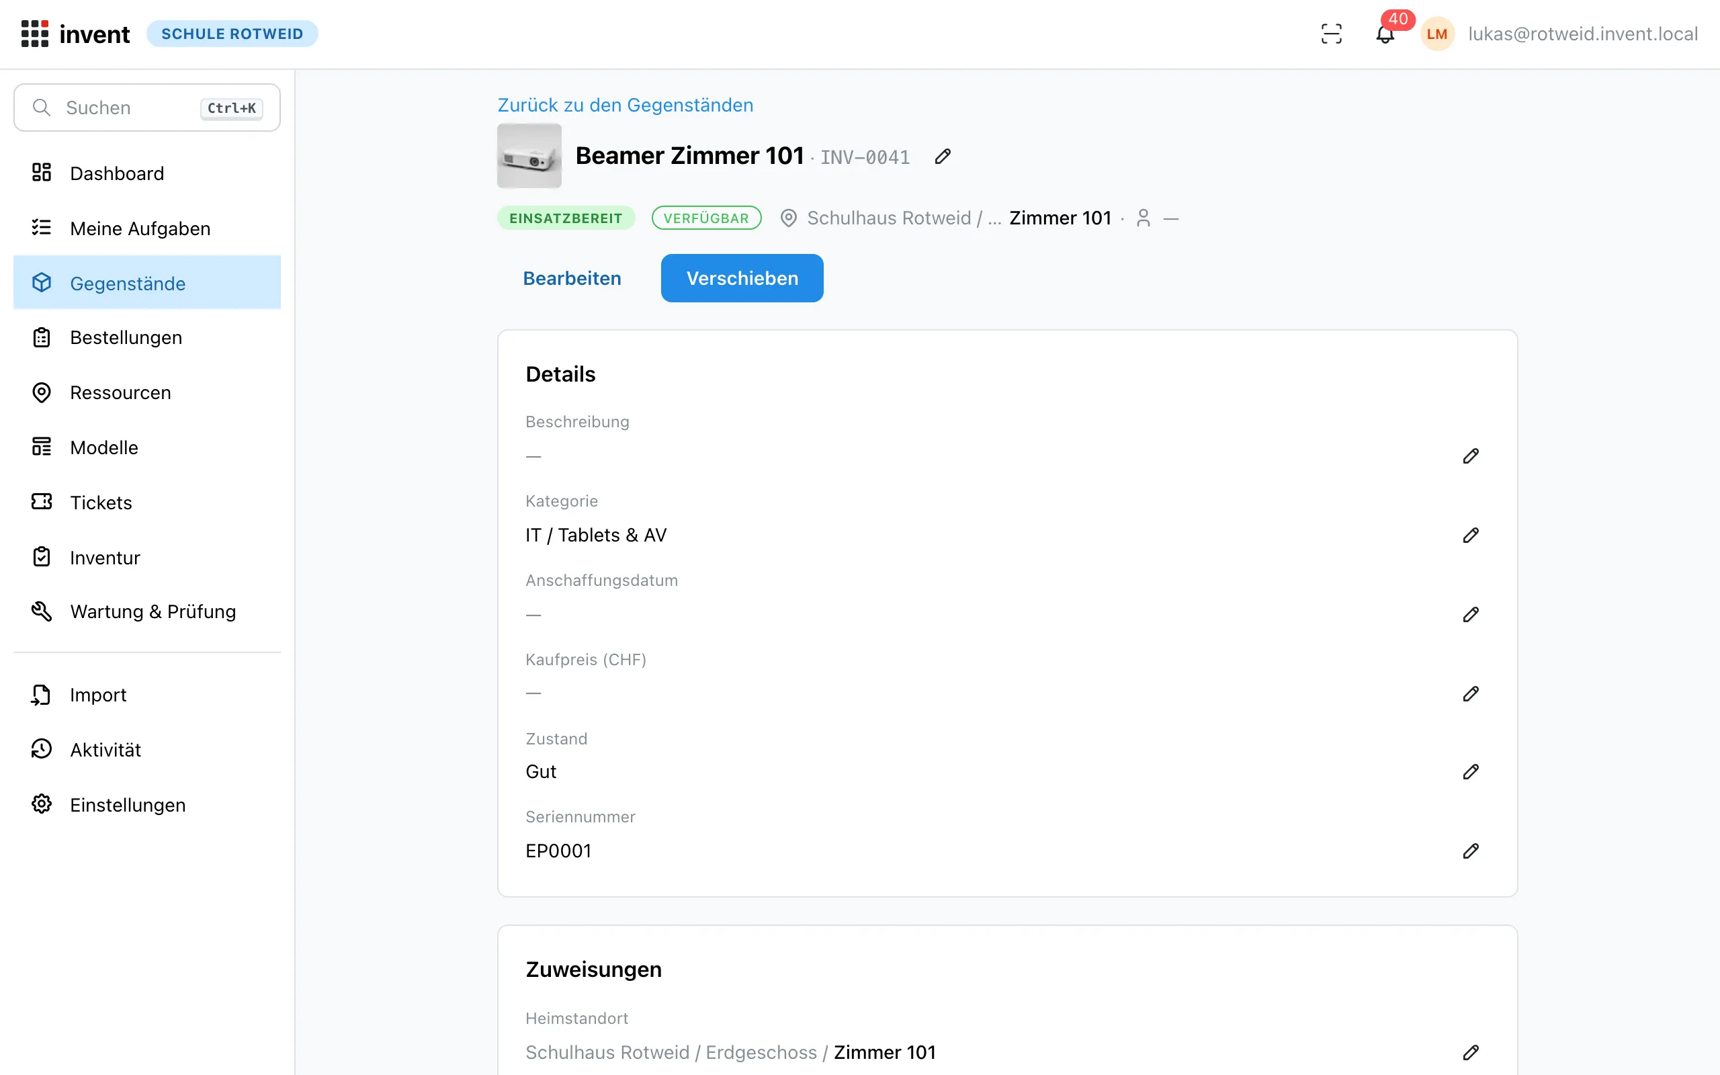Click the Bearbeiten button
The image size is (1720, 1075).
click(x=572, y=278)
